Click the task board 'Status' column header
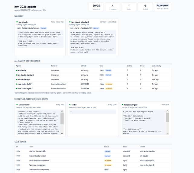 (x=106, y=147)
